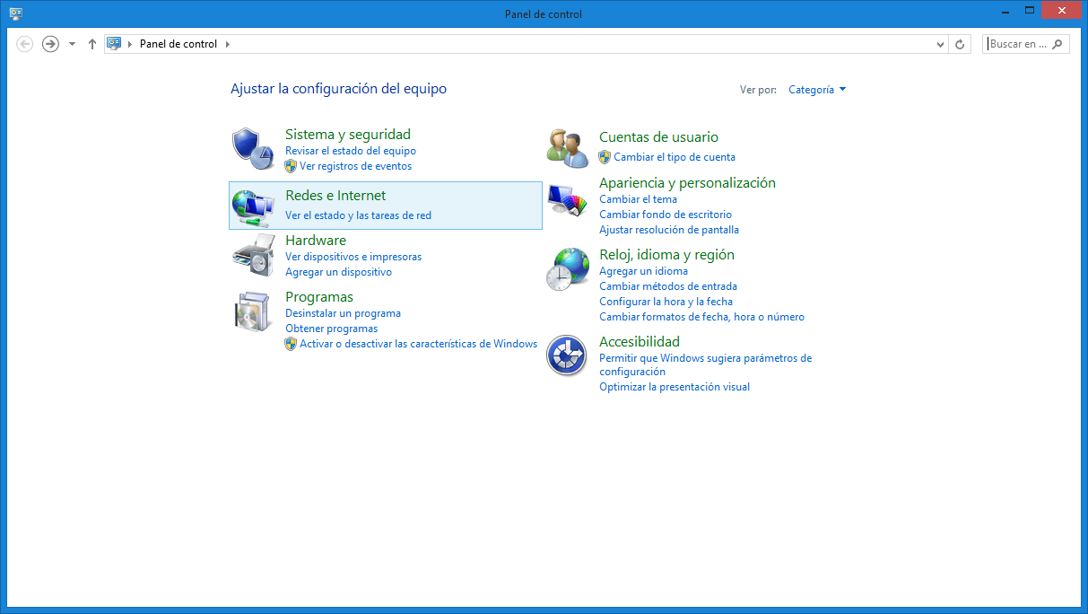Click the shield icon beside Ver registros de eventos
The image size is (1088, 614).
tap(291, 166)
